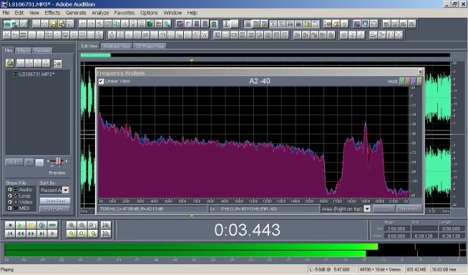
Task: Click Zoom In Vertically icon
Action: click(x=106, y=225)
